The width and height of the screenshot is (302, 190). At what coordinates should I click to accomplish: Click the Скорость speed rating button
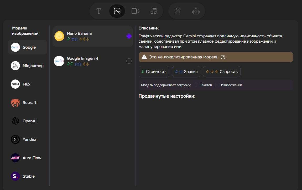click(x=222, y=72)
